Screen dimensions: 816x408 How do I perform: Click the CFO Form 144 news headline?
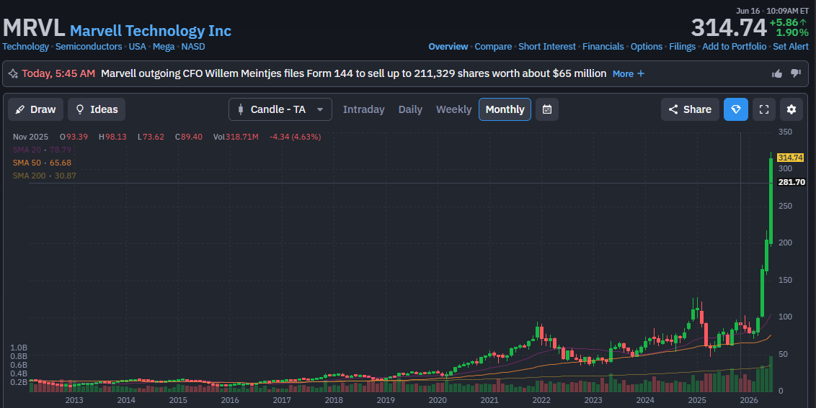[x=353, y=74]
